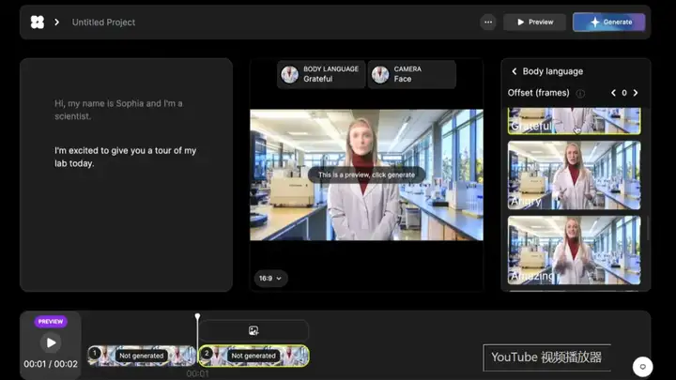Image resolution: width=676 pixels, height=380 pixels.
Task: Click the Generate button
Action: pos(609,22)
